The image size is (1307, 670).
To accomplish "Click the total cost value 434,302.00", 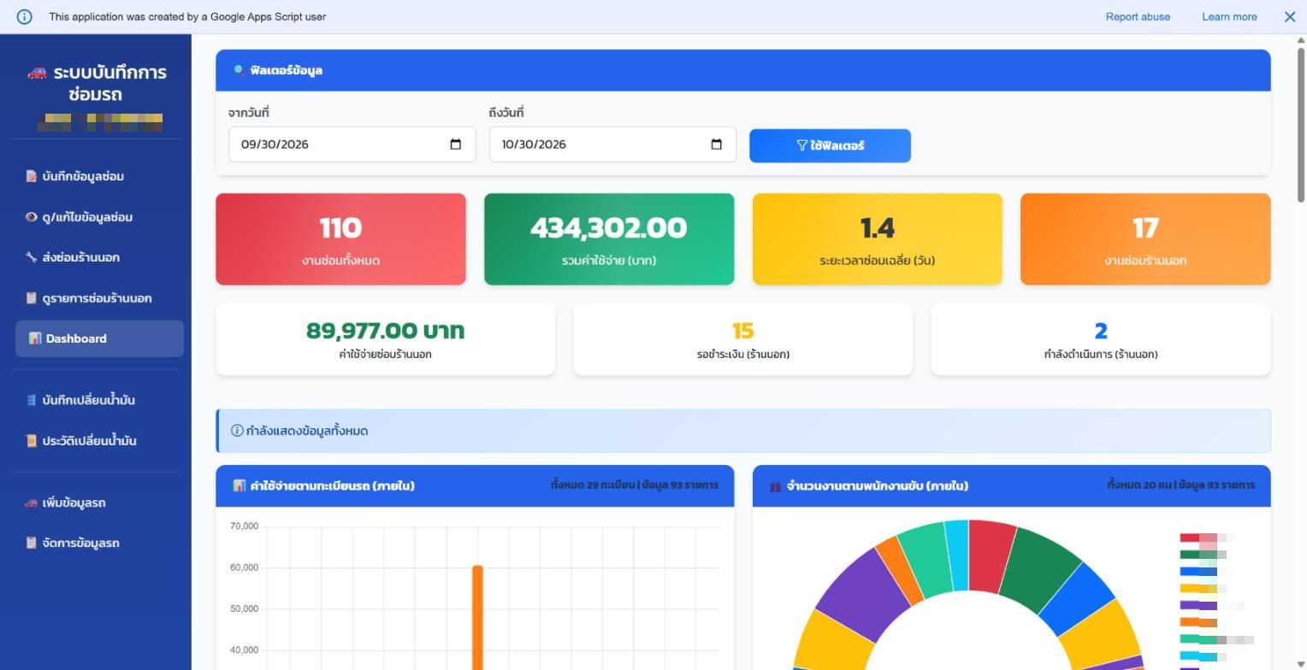I will click(608, 227).
